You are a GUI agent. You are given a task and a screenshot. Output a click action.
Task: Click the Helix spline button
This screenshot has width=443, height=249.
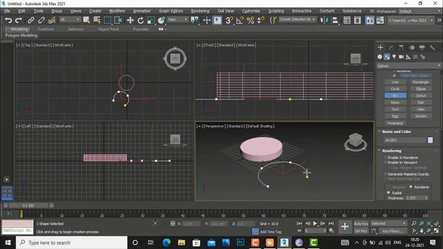tap(421, 109)
